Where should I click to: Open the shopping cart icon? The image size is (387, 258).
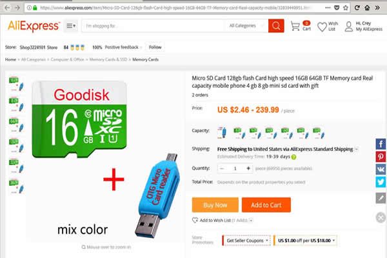click(x=295, y=26)
